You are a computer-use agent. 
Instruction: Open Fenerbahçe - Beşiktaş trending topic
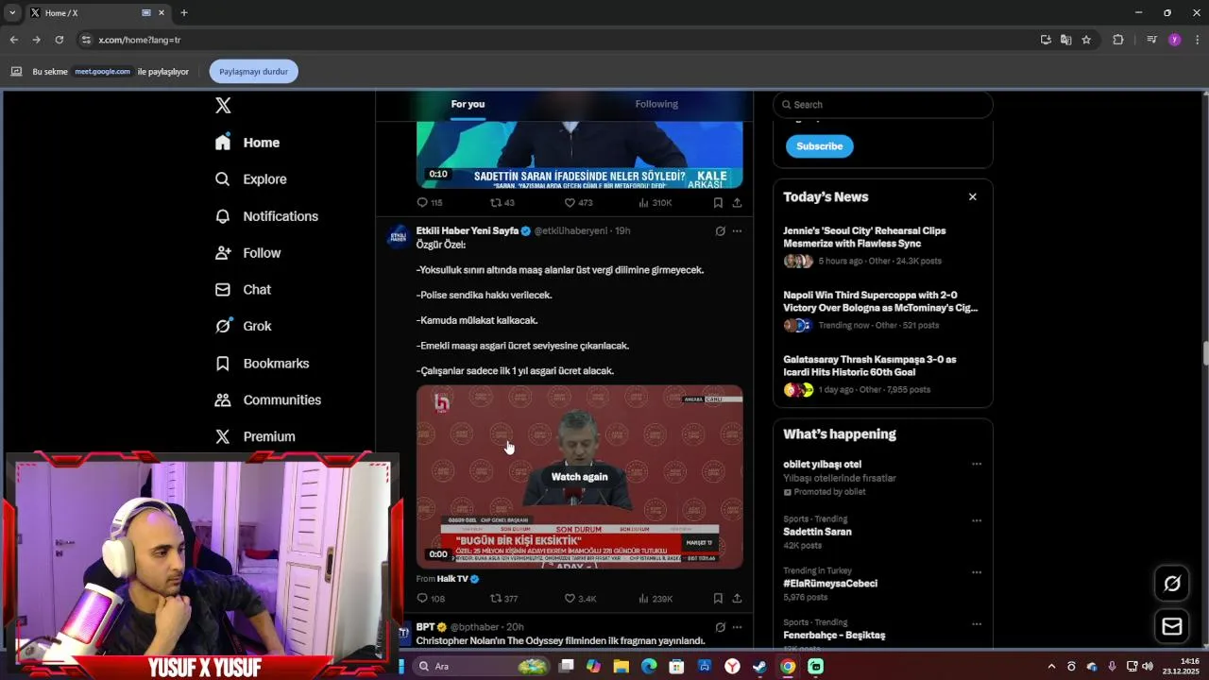click(x=834, y=636)
